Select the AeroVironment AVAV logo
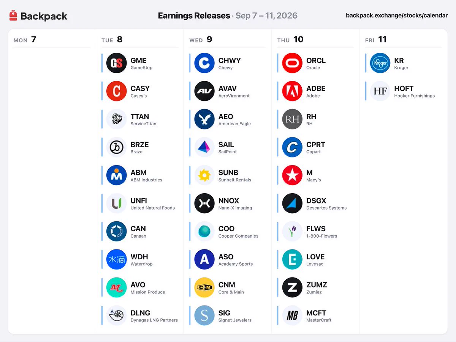 point(204,91)
